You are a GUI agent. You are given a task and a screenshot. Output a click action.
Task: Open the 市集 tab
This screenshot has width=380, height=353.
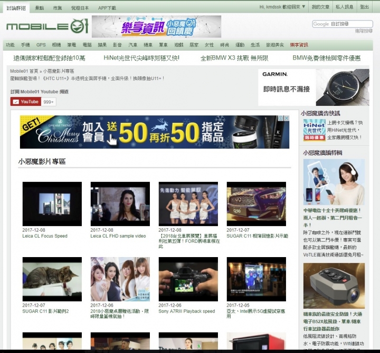tap(58, 8)
